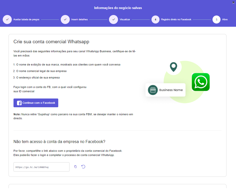The height and width of the screenshot is (190, 236).
Task: Select the Aceitar tabela de preços step checkmark
Action: click(x=7, y=19)
